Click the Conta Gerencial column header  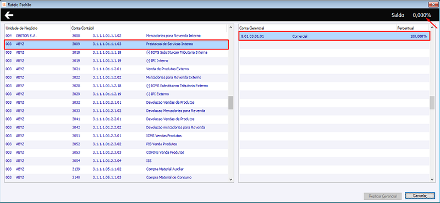pos(317,28)
